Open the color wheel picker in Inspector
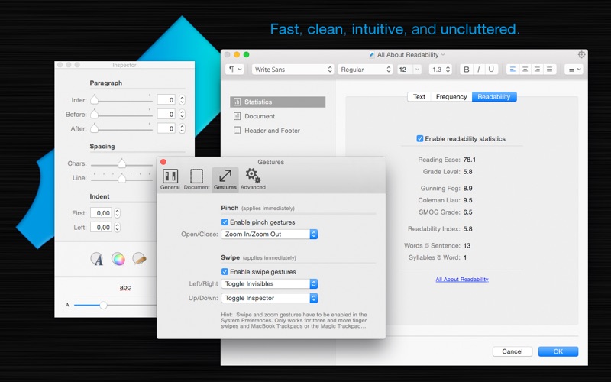 pyautogui.click(x=118, y=259)
